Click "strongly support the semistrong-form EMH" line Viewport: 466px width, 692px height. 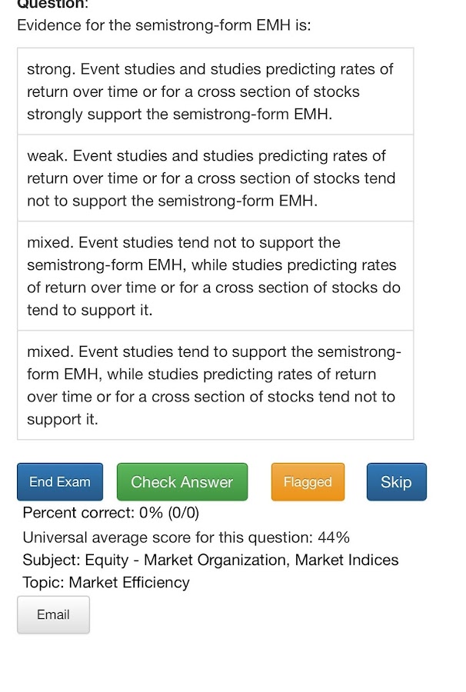point(179,115)
